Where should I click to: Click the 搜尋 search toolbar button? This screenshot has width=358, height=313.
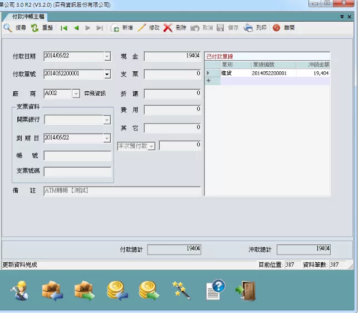pos(14,28)
